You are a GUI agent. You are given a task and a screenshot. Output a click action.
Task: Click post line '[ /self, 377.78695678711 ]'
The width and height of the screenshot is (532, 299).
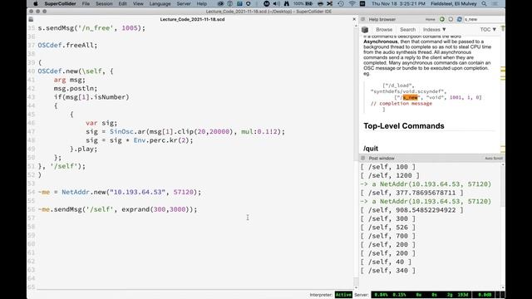412,193
